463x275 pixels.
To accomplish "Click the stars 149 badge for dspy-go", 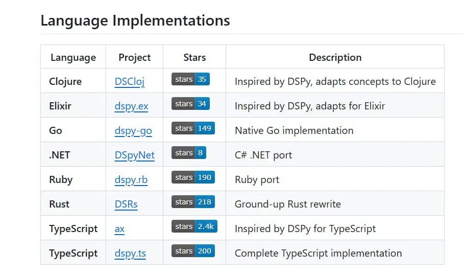I will [193, 128].
